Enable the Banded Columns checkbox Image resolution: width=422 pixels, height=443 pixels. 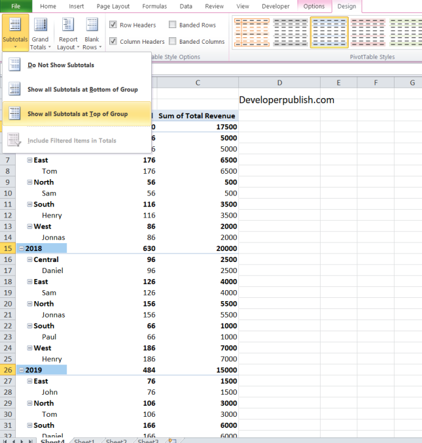173,42
